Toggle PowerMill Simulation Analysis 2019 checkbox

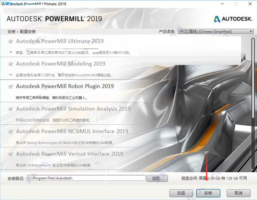click(11, 109)
